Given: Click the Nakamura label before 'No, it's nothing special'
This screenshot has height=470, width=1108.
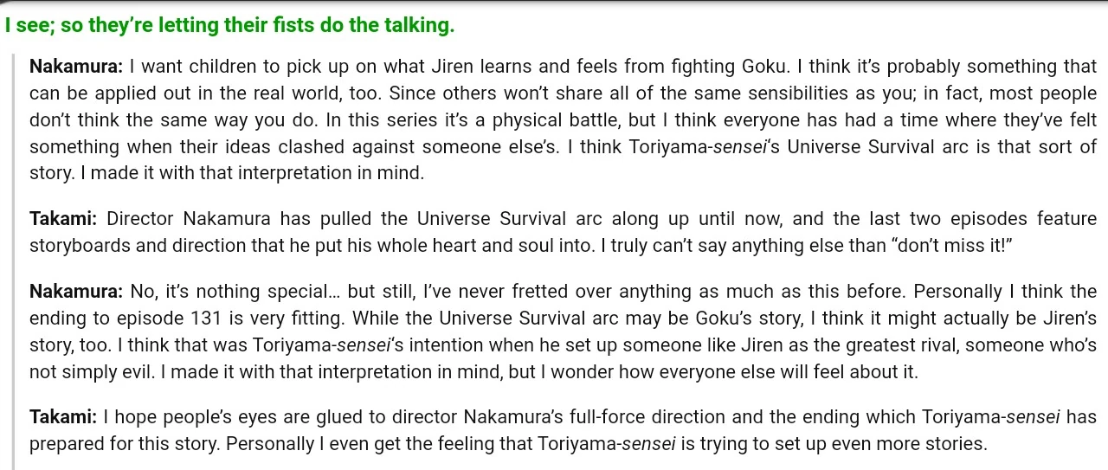Looking at the screenshot, I should point(78,291).
